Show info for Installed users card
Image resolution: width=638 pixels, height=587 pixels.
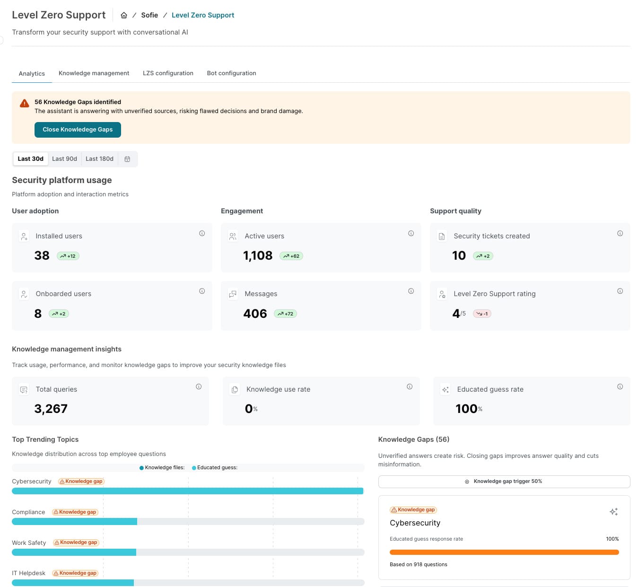pyautogui.click(x=202, y=233)
